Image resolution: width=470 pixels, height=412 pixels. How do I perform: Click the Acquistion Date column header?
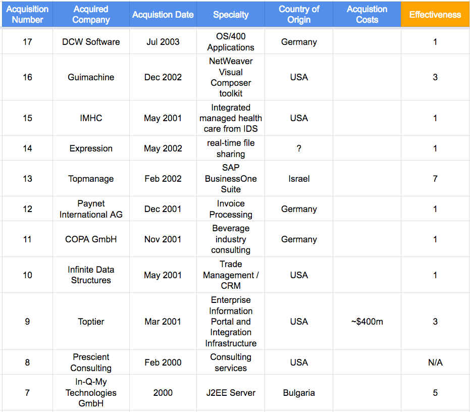(x=163, y=15)
